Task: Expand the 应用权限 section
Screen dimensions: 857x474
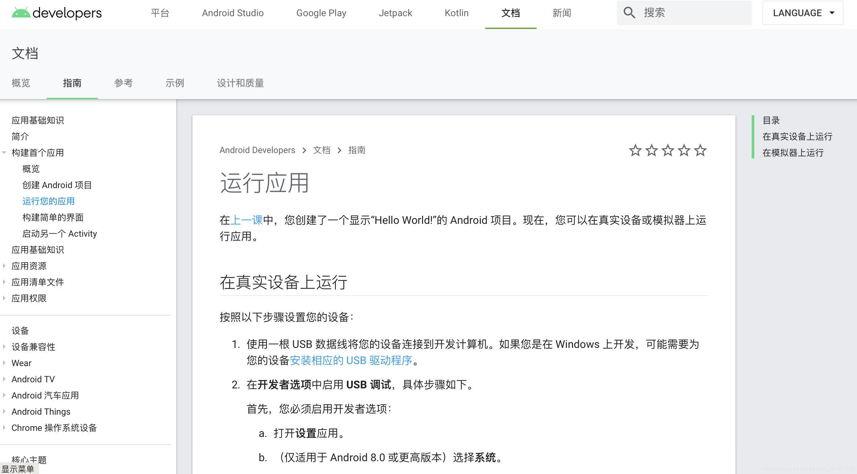Action: [x=4, y=298]
